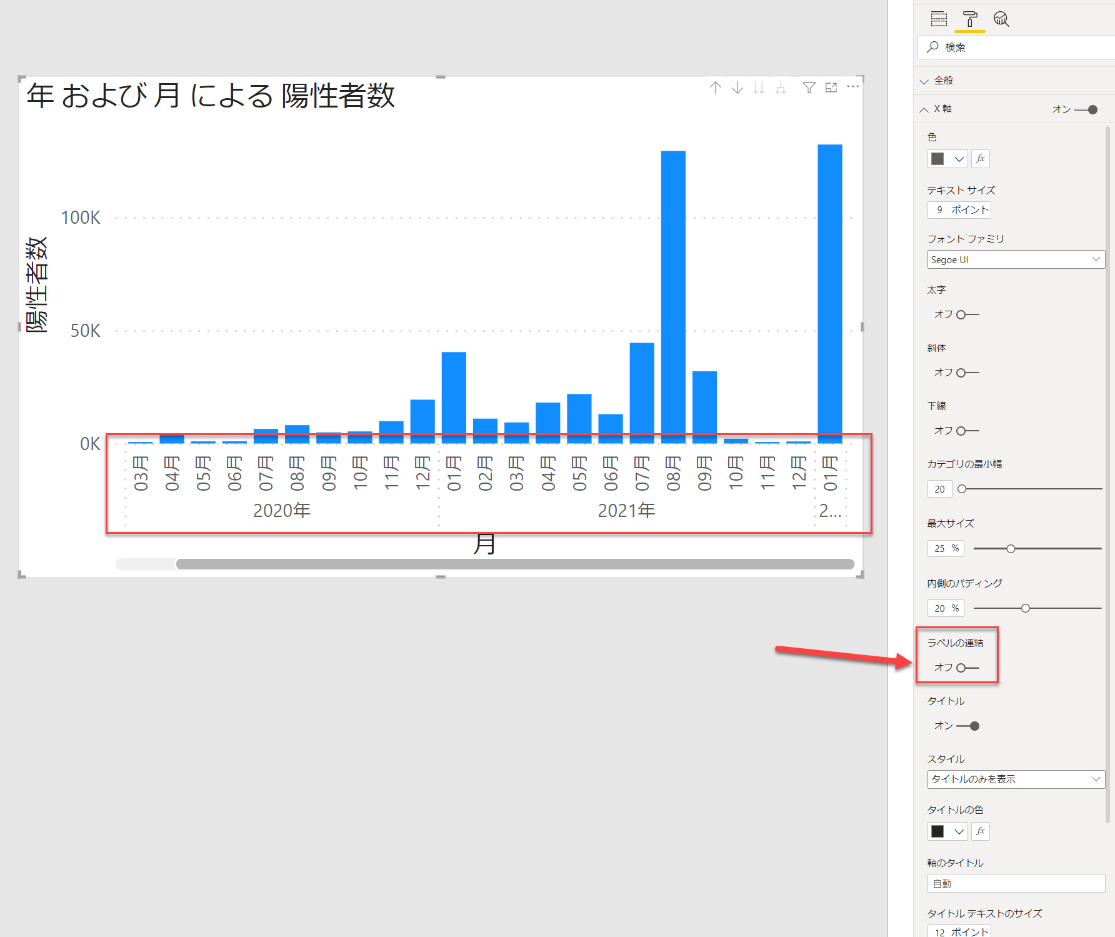
Task: Click the 軸のタイトル input field
Action: [x=1016, y=883]
